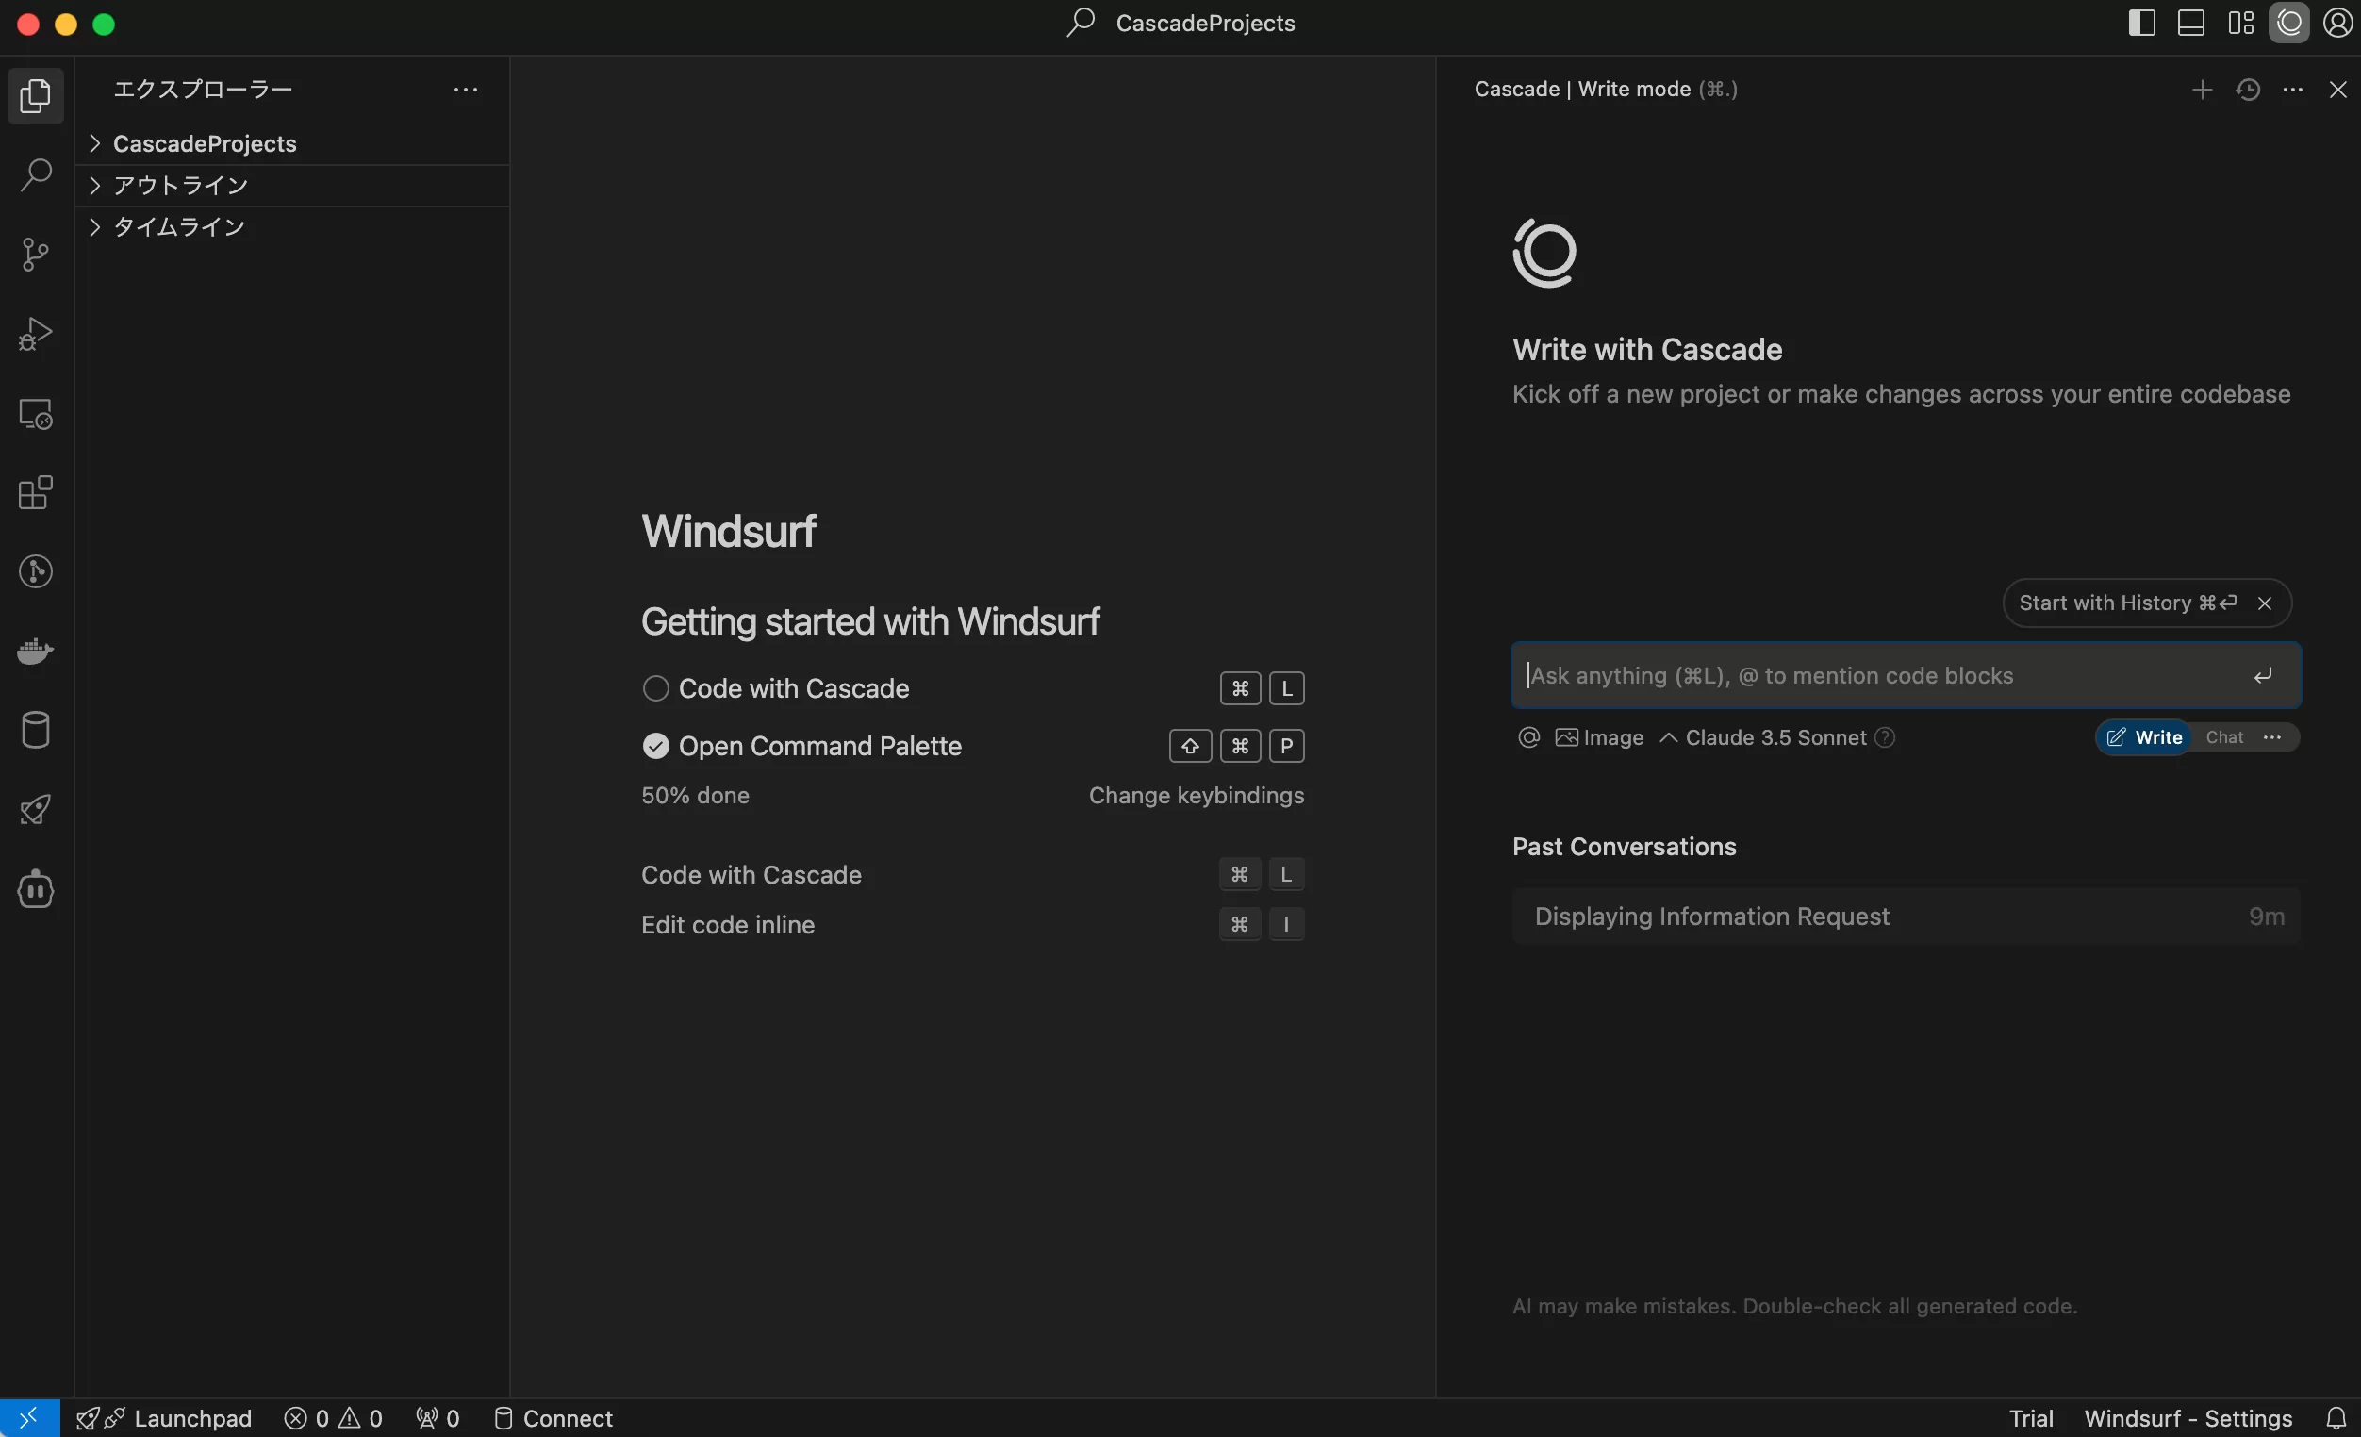This screenshot has width=2361, height=1437.
Task: Start a new Cascade conversation
Action: point(2202,89)
